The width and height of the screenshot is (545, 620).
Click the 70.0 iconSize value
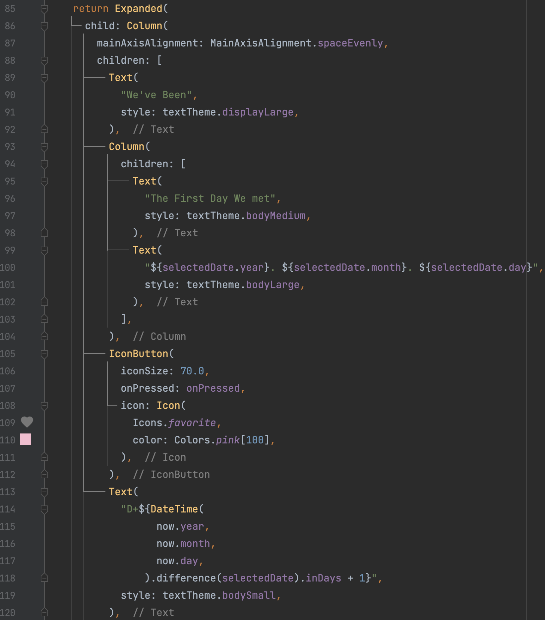(192, 371)
